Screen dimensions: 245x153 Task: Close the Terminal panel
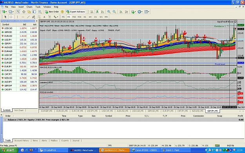click(2, 115)
